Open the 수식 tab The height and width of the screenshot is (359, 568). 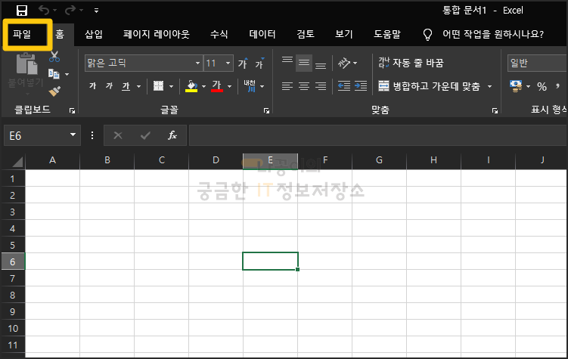coord(219,34)
